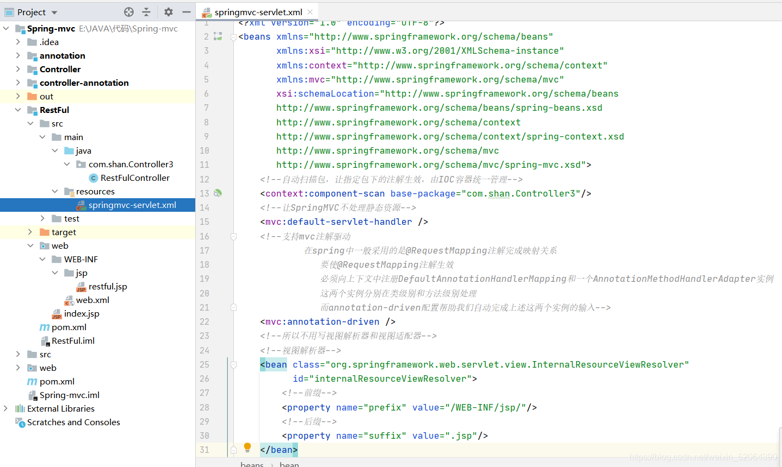Click the Spring-mvc root project name
782x467 pixels.
[x=51, y=28]
